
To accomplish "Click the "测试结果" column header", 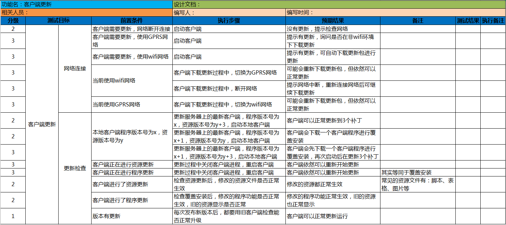I will point(468,20).
